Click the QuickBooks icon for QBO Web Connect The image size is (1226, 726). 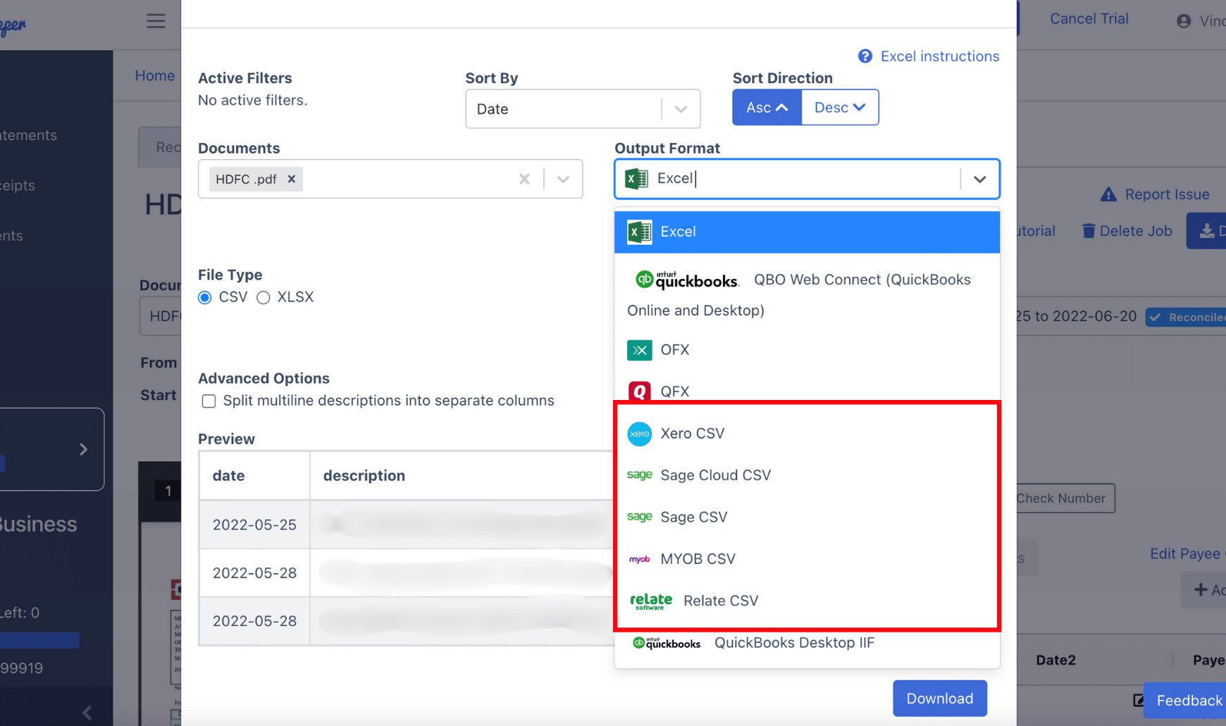[x=643, y=280]
